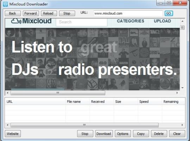
Task: Sort downloads by File name column
Action: tap(77, 101)
